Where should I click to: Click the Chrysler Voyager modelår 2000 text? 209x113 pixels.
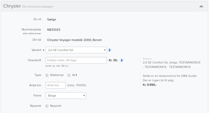coord(75,40)
